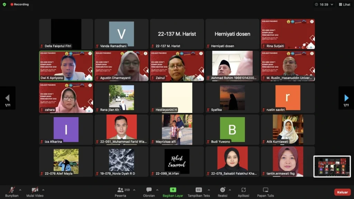Expand video options caret beside Mulai Video

pyautogui.click(x=43, y=190)
